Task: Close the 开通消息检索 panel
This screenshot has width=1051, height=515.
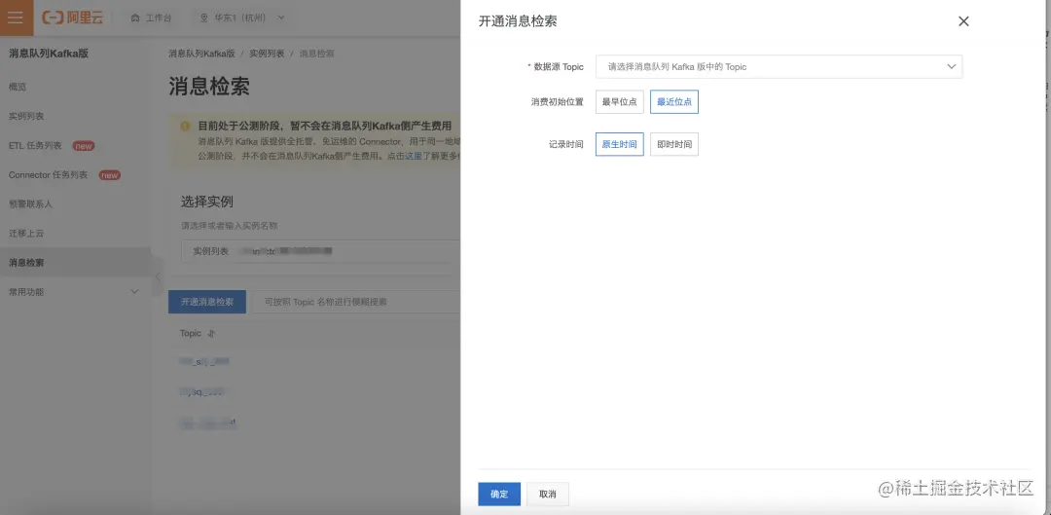Action: (x=963, y=21)
